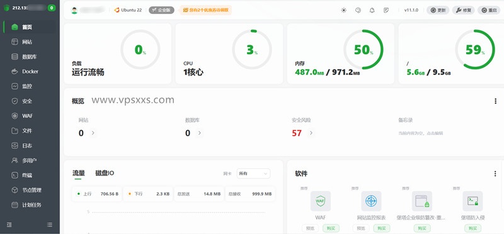This screenshot has height=234, width=504.
Task: Click the 节点管理 cube sidebar icon
Action: coord(14,190)
